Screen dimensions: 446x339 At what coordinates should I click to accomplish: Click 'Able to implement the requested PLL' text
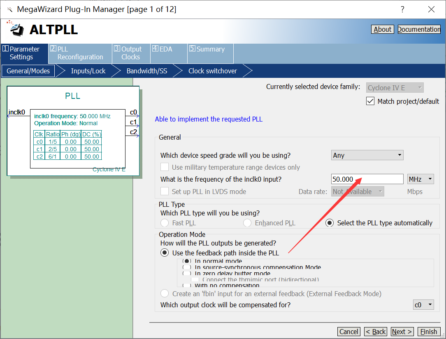(x=209, y=119)
